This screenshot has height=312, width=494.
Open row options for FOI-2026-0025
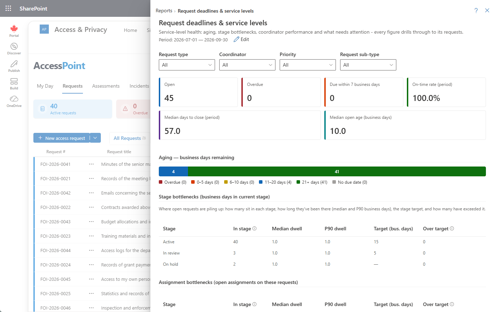pyautogui.click(x=91, y=293)
